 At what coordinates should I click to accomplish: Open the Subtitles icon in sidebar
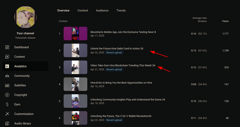coord(7,85)
